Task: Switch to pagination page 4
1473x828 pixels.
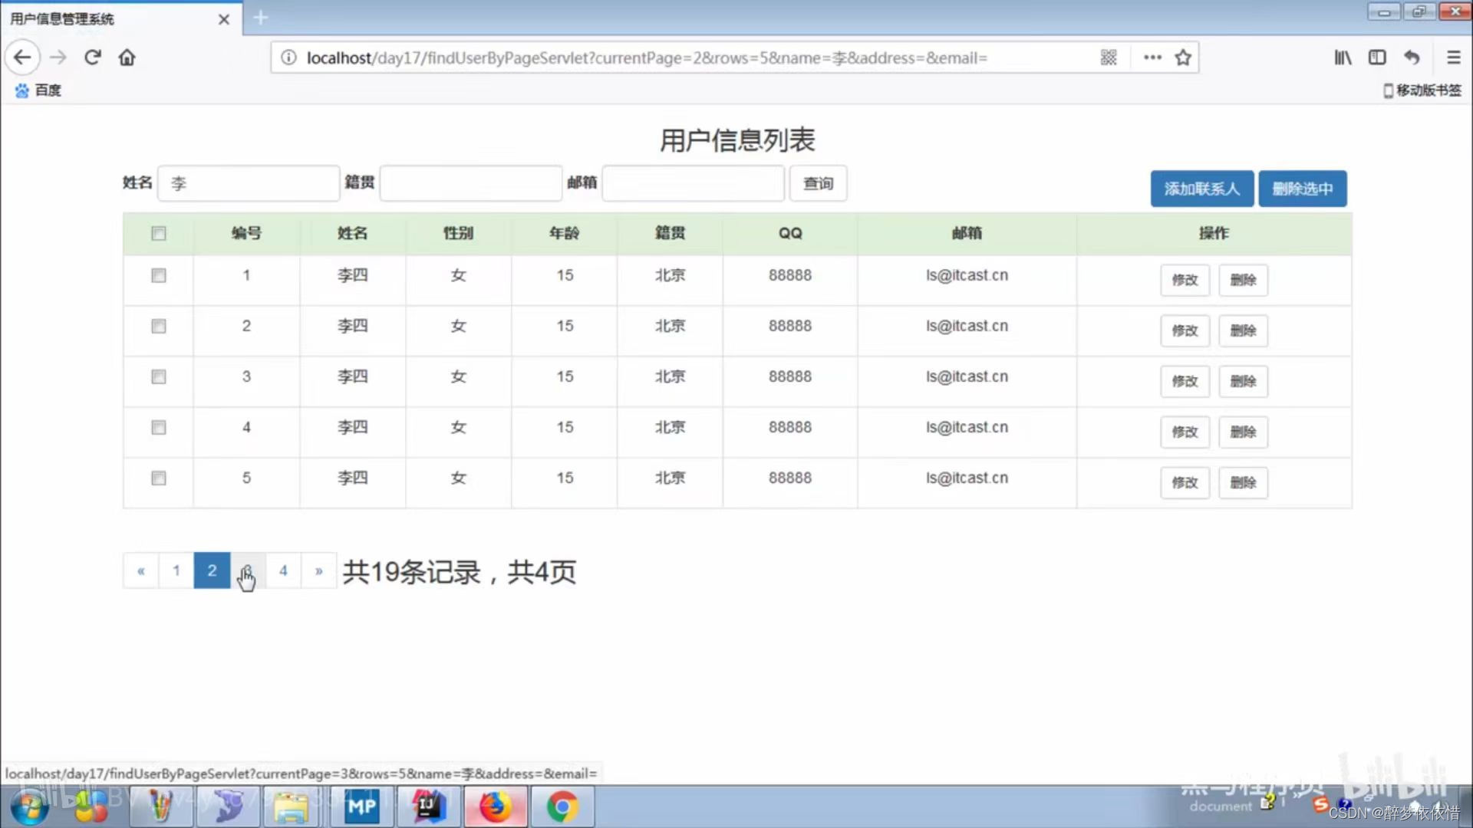Action: pyautogui.click(x=283, y=570)
